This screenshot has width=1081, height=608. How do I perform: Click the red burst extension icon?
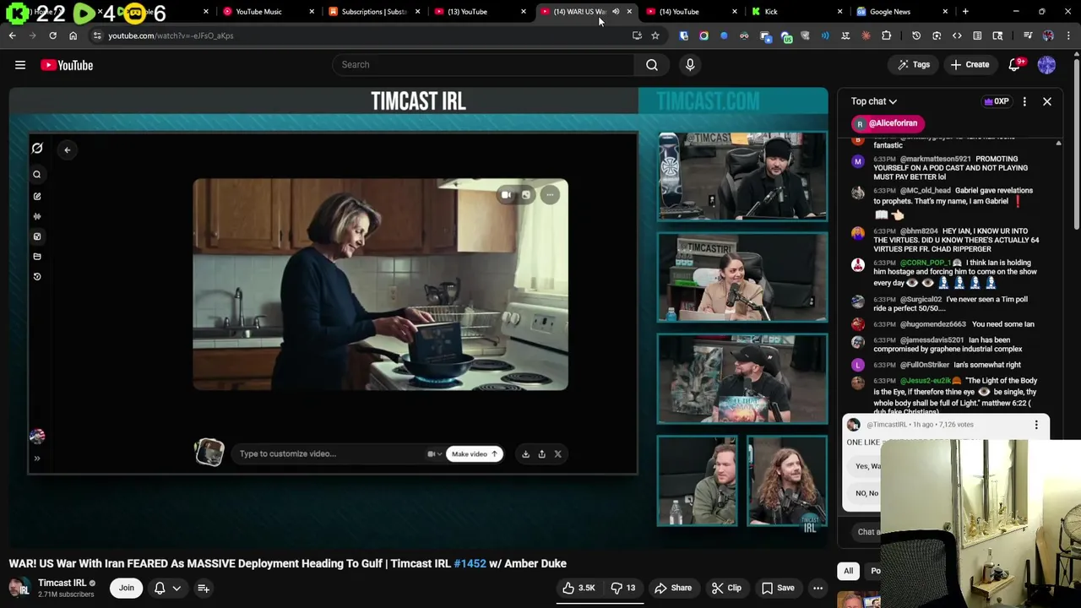866,35
